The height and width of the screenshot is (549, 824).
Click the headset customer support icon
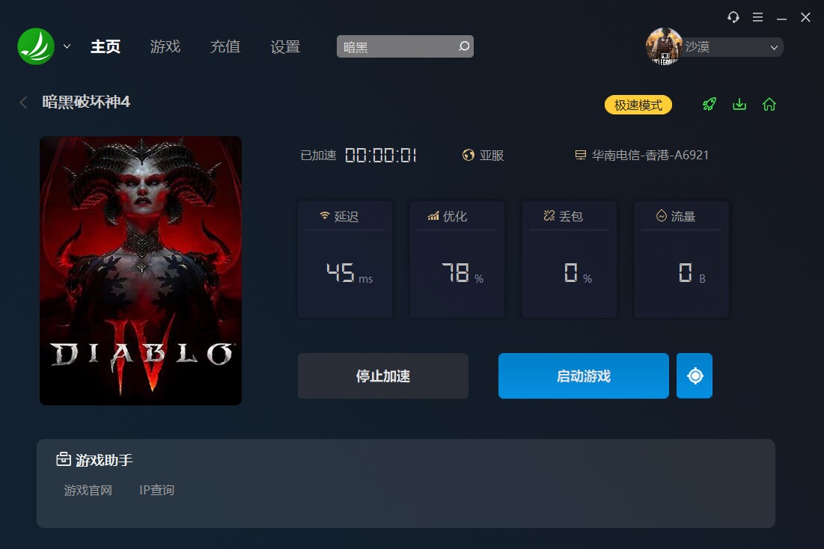point(733,17)
